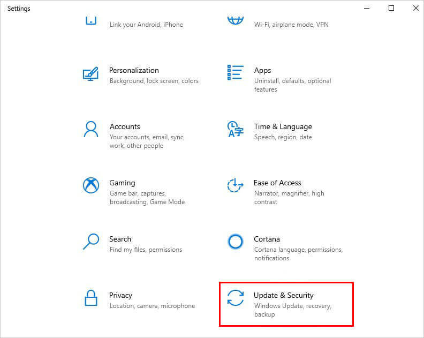Open Privacy heading text
The image size is (424, 338).
click(120, 295)
